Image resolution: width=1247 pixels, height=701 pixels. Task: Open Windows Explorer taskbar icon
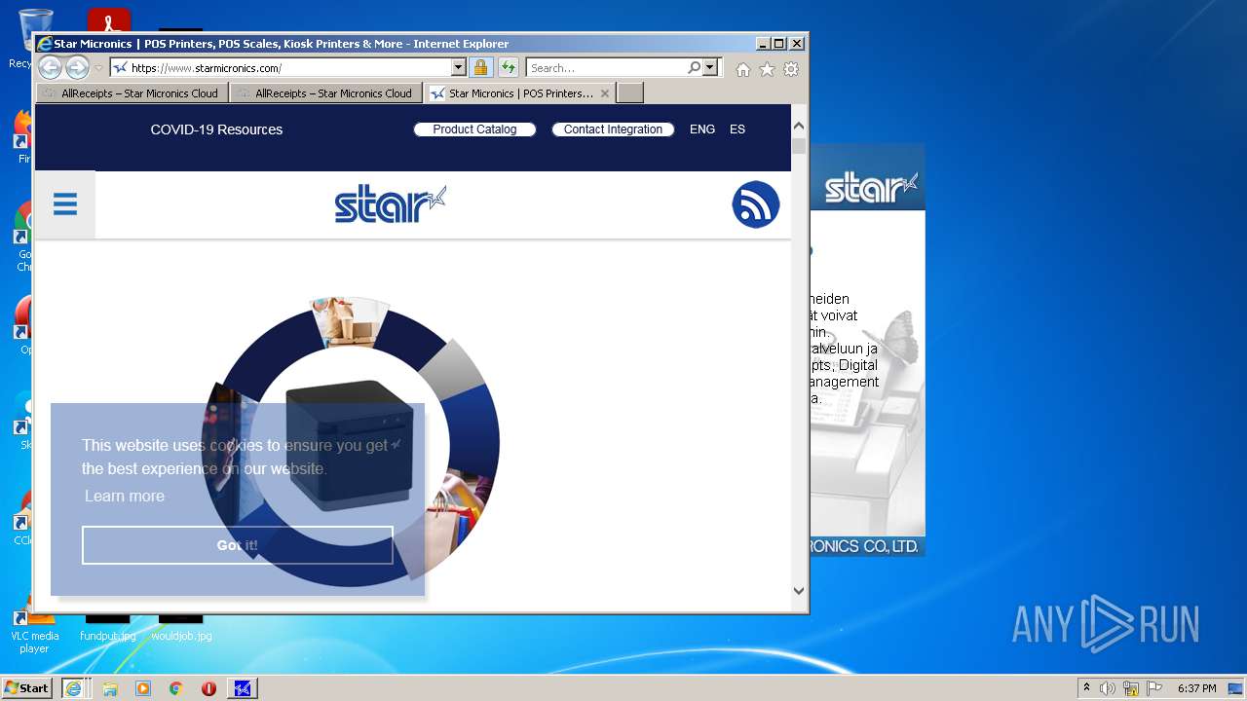coord(110,688)
